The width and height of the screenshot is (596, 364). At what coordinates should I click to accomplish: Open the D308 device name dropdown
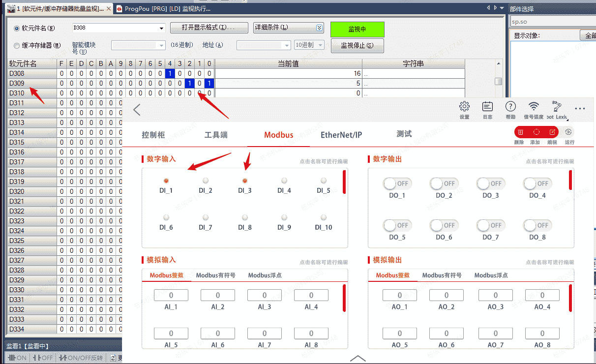[x=161, y=29]
